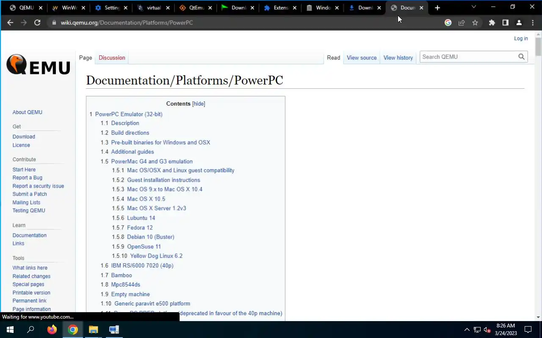Click the Google icon in the address bar
Image resolution: width=542 pixels, height=338 pixels.
click(x=448, y=23)
